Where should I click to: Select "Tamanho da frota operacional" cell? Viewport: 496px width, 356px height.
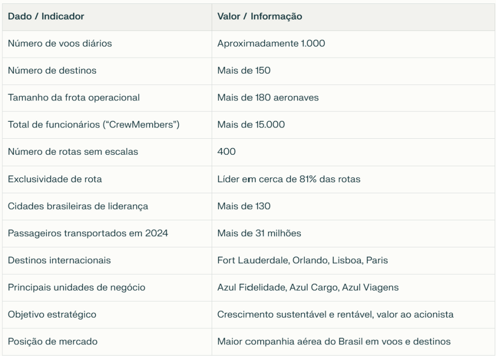pyautogui.click(x=74, y=97)
